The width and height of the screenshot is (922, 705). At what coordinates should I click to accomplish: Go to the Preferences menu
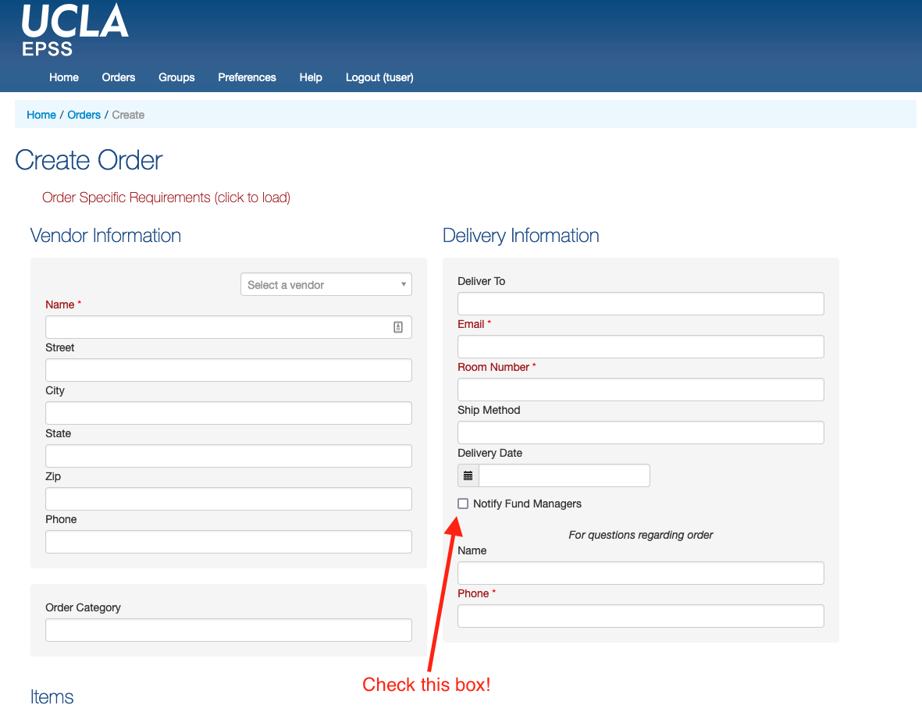[x=247, y=77]
